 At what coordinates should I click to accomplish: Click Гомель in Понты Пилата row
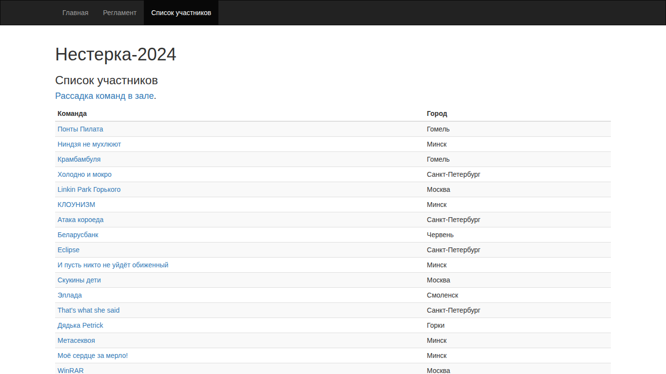tap(438, 129)
